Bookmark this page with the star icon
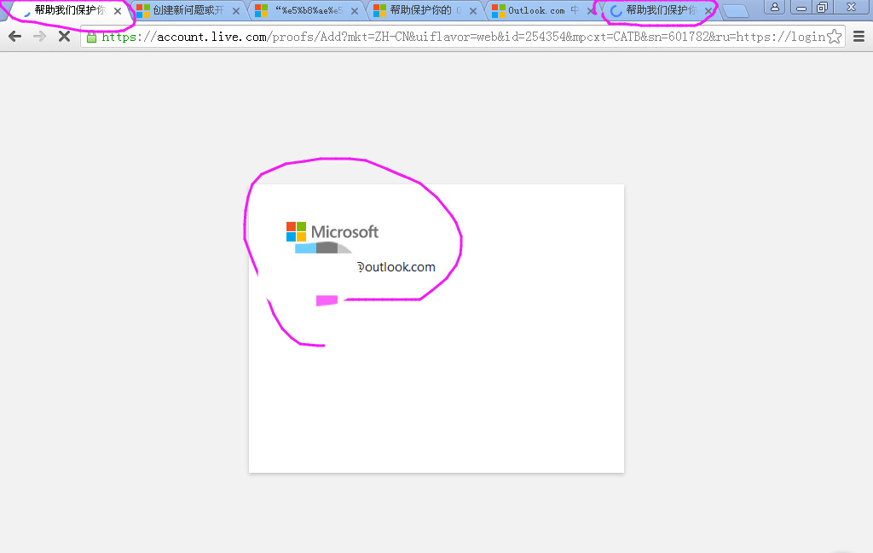 pos(834,37)
